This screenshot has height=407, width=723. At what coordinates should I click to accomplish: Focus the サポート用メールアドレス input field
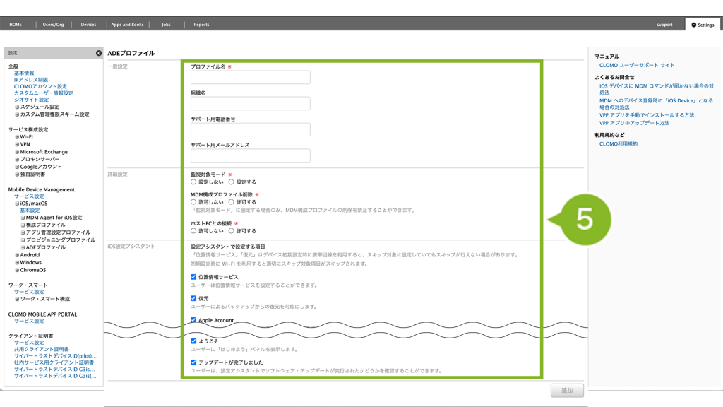click(x=250, y=156)
